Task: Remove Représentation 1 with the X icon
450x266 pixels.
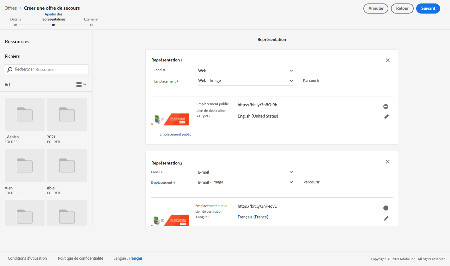Action: click(x=388, y=60)
